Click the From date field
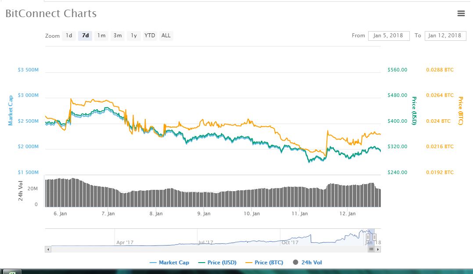This screenshot has width=473, height=274. pos(389,36)
